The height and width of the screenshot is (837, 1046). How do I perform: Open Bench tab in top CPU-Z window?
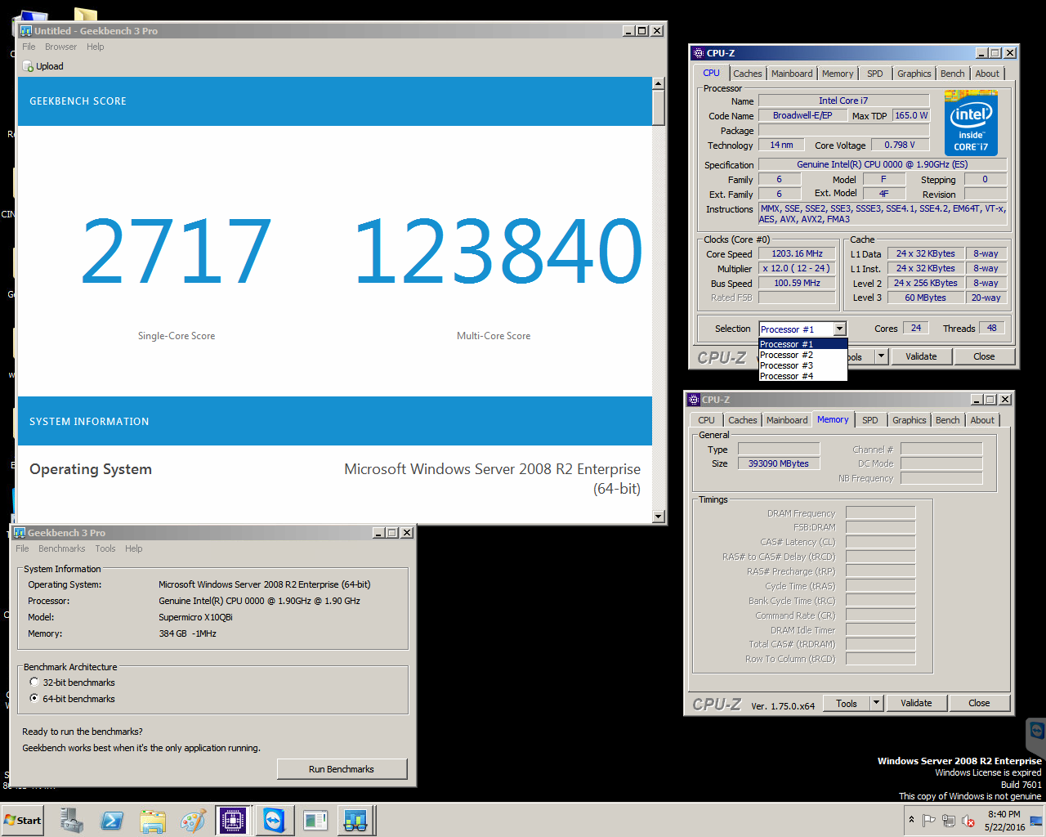(x=952, y=74)
